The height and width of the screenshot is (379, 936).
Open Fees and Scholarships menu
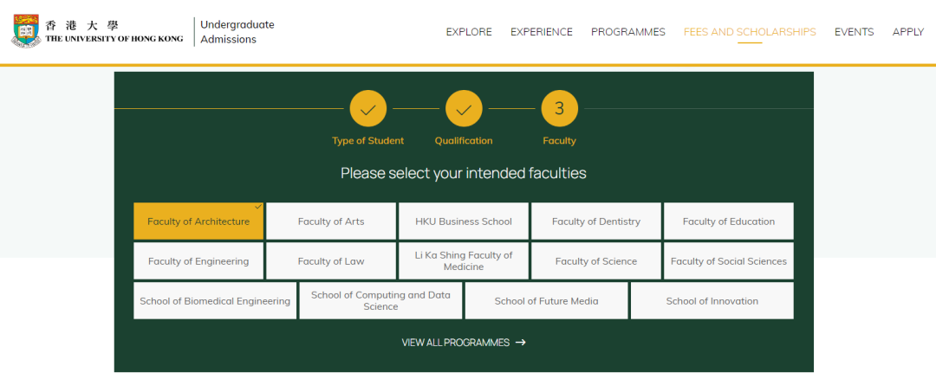coord(750,32)
